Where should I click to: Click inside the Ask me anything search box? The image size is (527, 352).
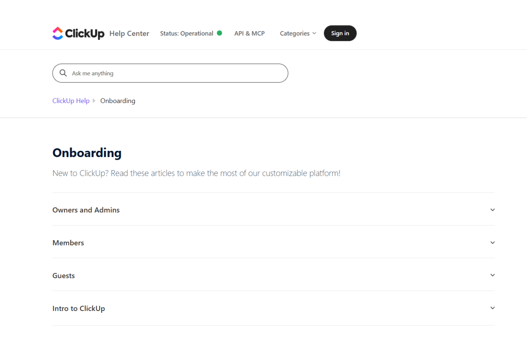coord(170,73)
